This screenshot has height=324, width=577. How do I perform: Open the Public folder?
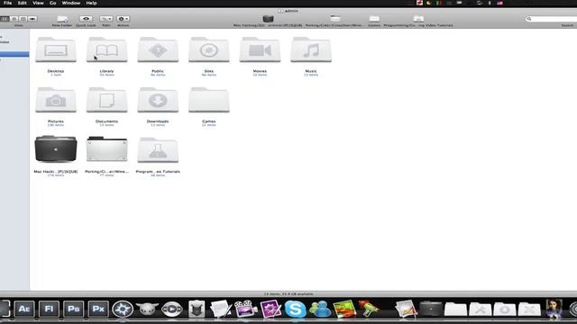point(158,49)
